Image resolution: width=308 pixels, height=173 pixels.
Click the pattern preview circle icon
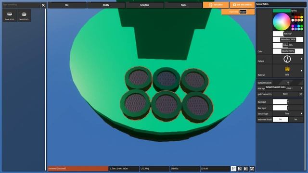tap(287, 59)
